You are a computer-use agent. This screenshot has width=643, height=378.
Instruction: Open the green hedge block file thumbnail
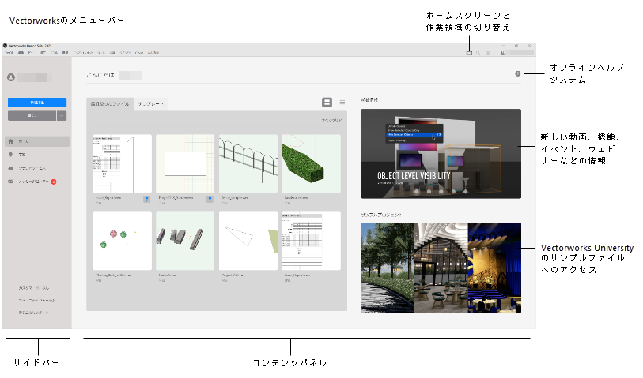pyautogui.click(x=312, y=163)
